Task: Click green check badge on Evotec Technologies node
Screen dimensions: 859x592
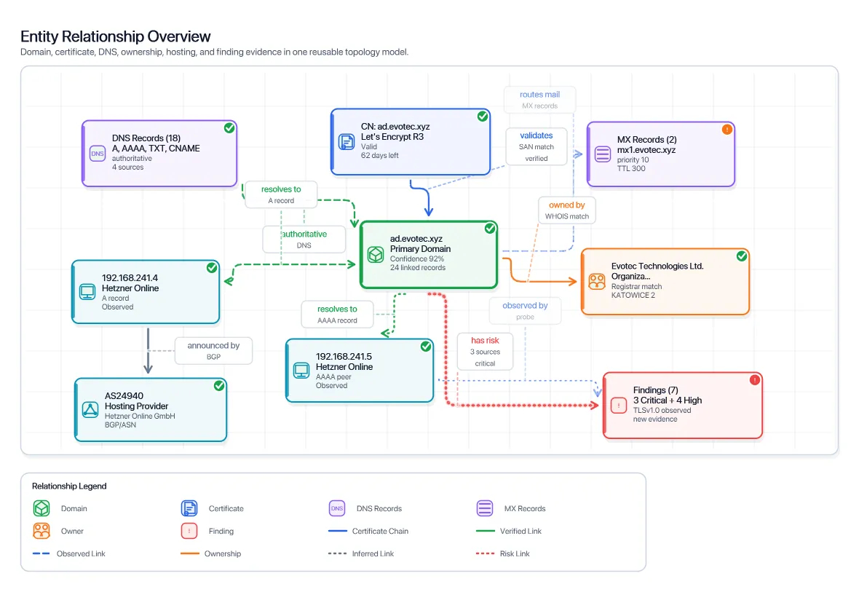Action: pyautogui.click(x=742, y=256)
